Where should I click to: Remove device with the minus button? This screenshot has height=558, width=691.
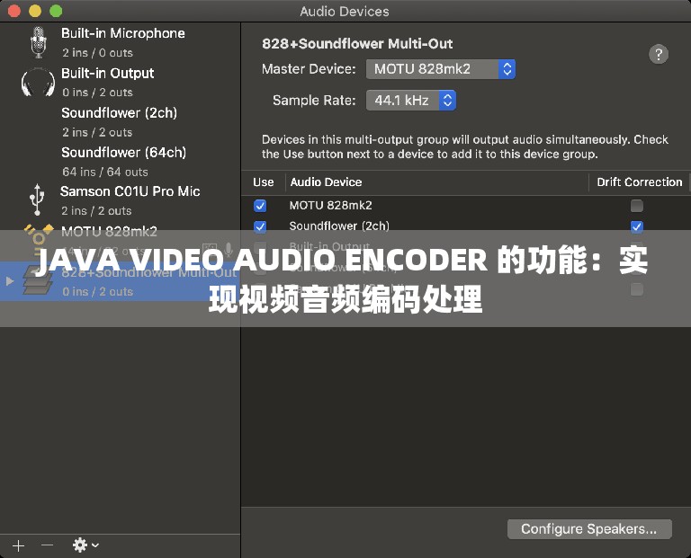[47, 545]
